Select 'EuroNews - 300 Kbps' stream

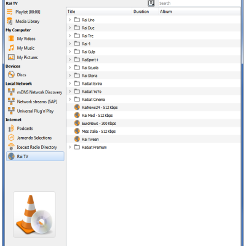[99, 123]
